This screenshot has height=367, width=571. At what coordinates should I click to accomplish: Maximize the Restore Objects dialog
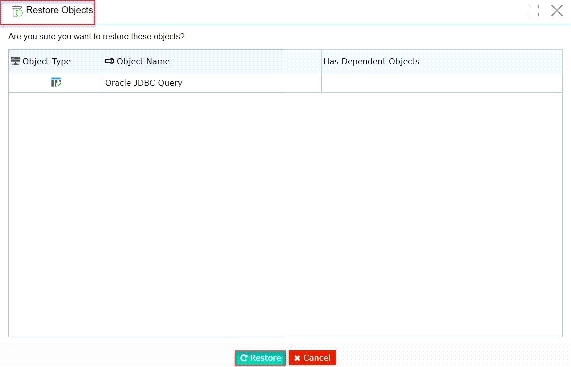point(533,11)
